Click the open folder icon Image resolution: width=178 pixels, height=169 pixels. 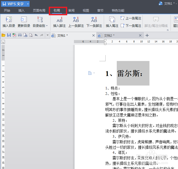(x=3, y=35)
